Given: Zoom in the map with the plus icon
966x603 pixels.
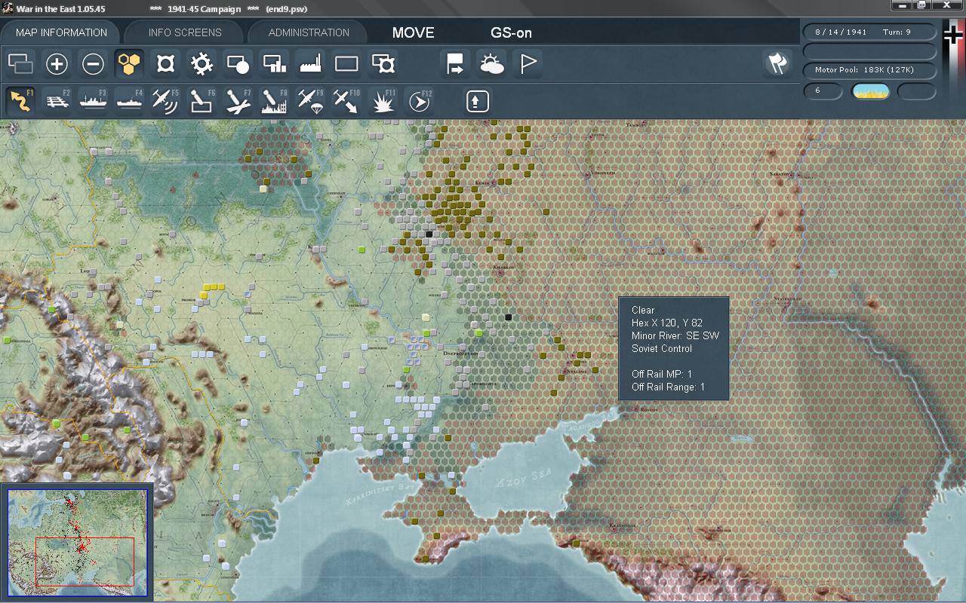Looking at the screenshot, I should [57, 64].
